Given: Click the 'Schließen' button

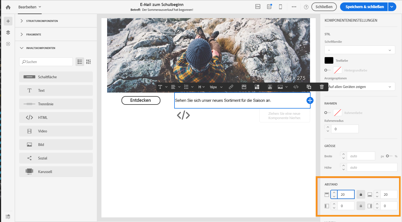Looking at the screenshot, I should click(x=324, y=7).
